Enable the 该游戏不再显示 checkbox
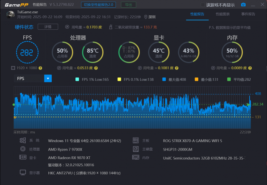The width and height of the screenshot is (267, 185). [203, 5]
